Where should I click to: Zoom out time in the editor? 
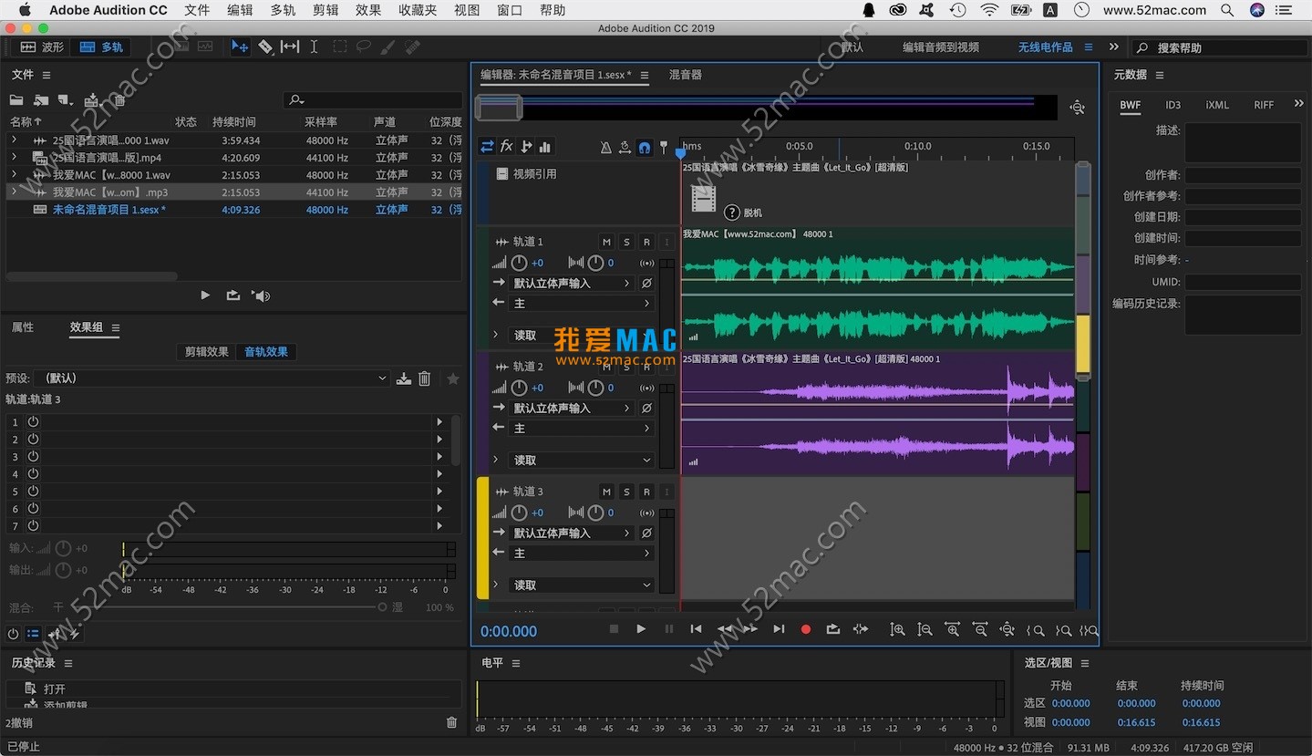979,629
